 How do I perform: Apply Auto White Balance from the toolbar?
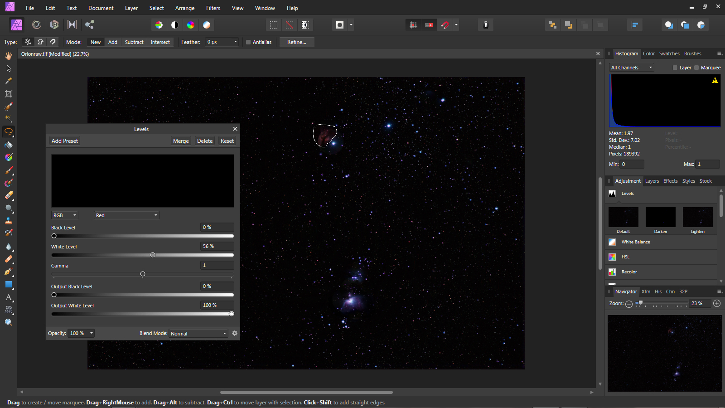(207, 25)
